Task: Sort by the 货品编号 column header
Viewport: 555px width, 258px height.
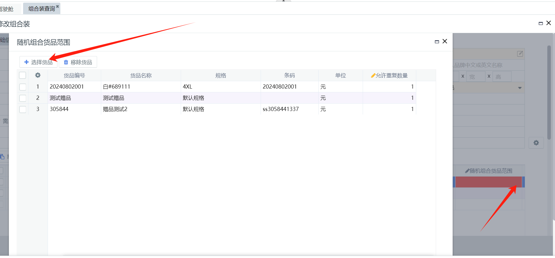Action: point(74,76)
